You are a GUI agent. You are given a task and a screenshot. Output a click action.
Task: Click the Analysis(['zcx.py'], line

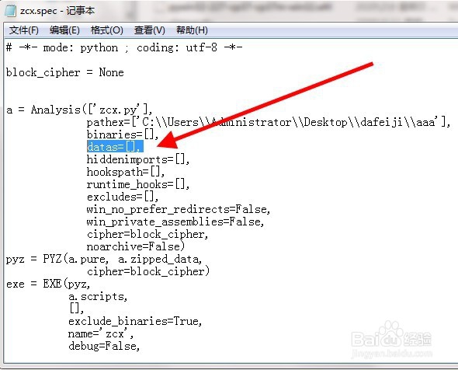[79, 110]
